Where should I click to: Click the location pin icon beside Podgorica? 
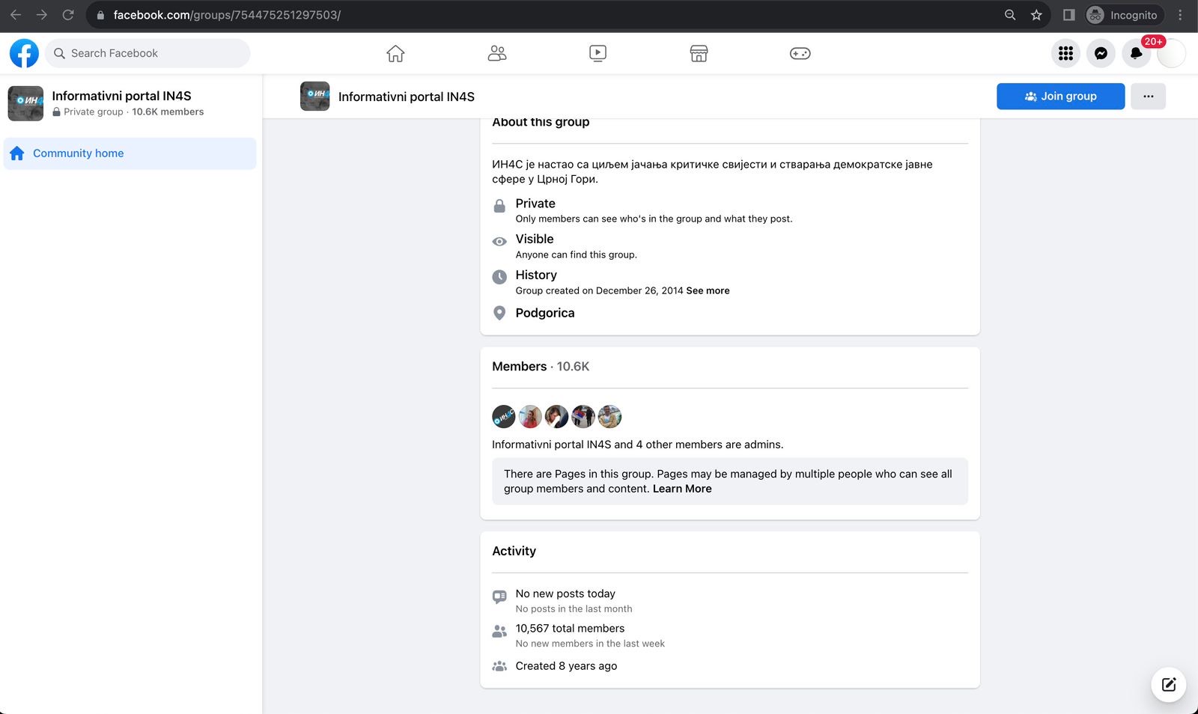pyautogui.click(x=499, y=313)
